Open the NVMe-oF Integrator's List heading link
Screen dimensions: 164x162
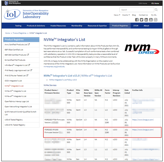97,76
